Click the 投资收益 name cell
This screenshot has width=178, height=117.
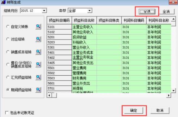click(84, 37)
